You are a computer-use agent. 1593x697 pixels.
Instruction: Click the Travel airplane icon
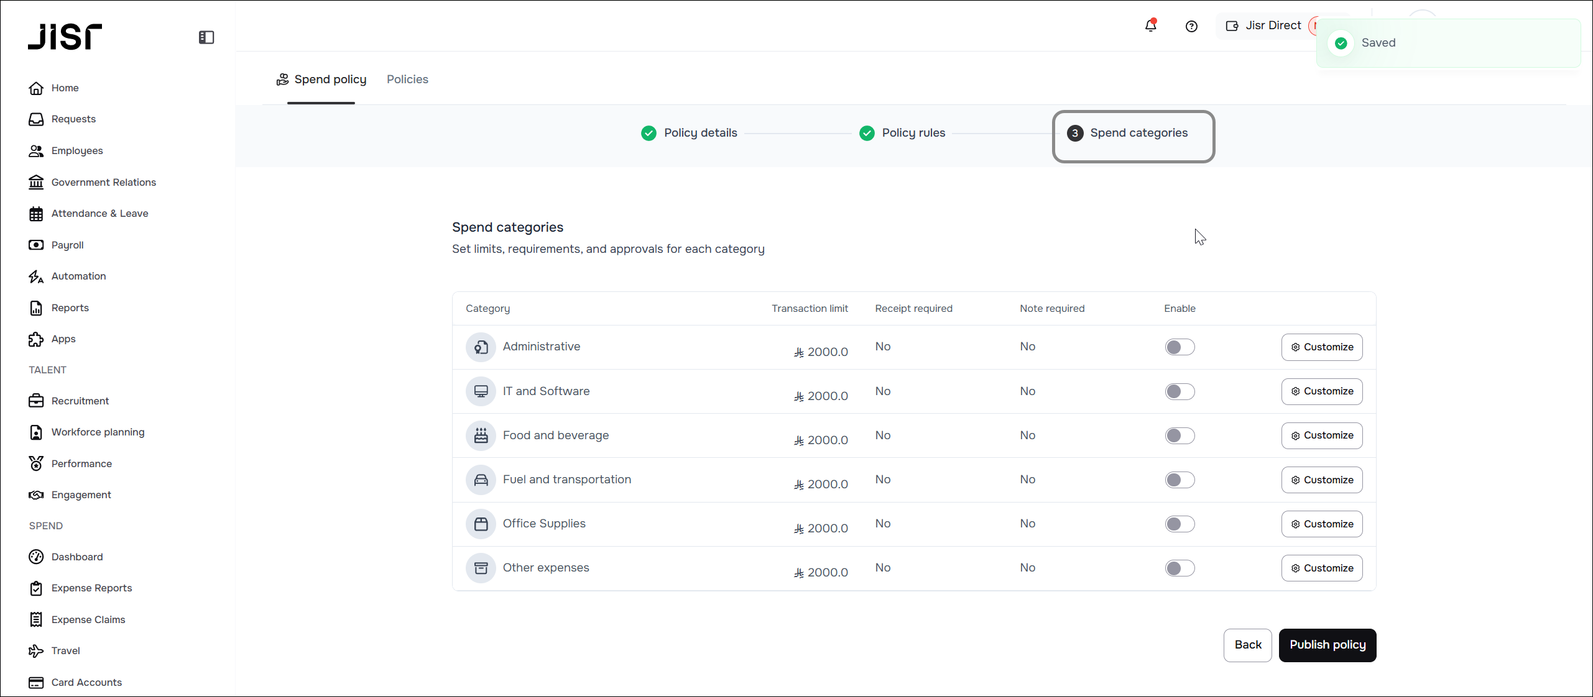tap(36, 651)
